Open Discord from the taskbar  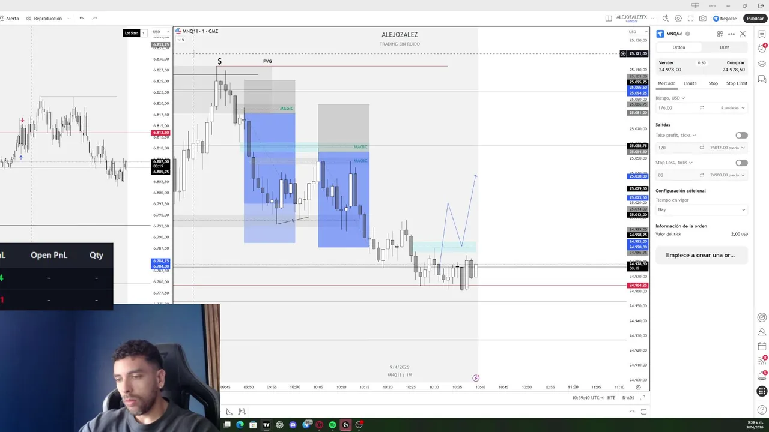[x=293, y=425]
